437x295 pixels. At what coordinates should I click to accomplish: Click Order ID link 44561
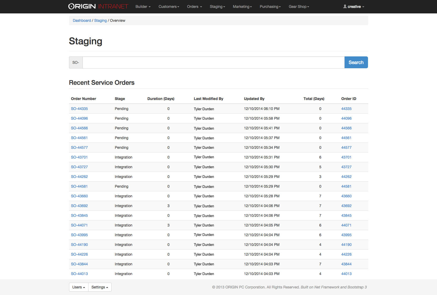(346, 138)
